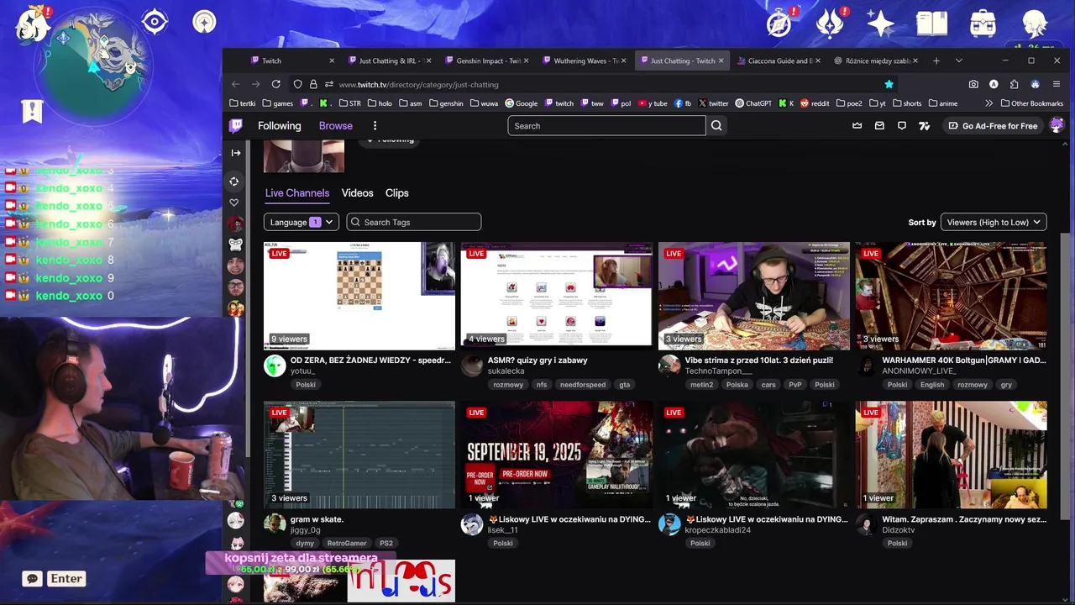Expand the Twitch left sidebar arrow

point(236,153)
